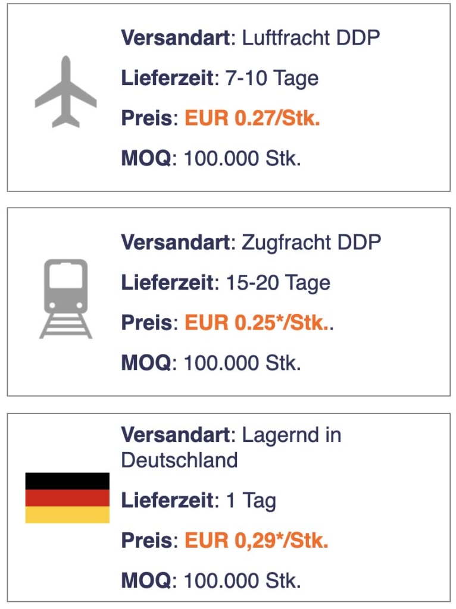Click the German flag icon

coord(67,498)
